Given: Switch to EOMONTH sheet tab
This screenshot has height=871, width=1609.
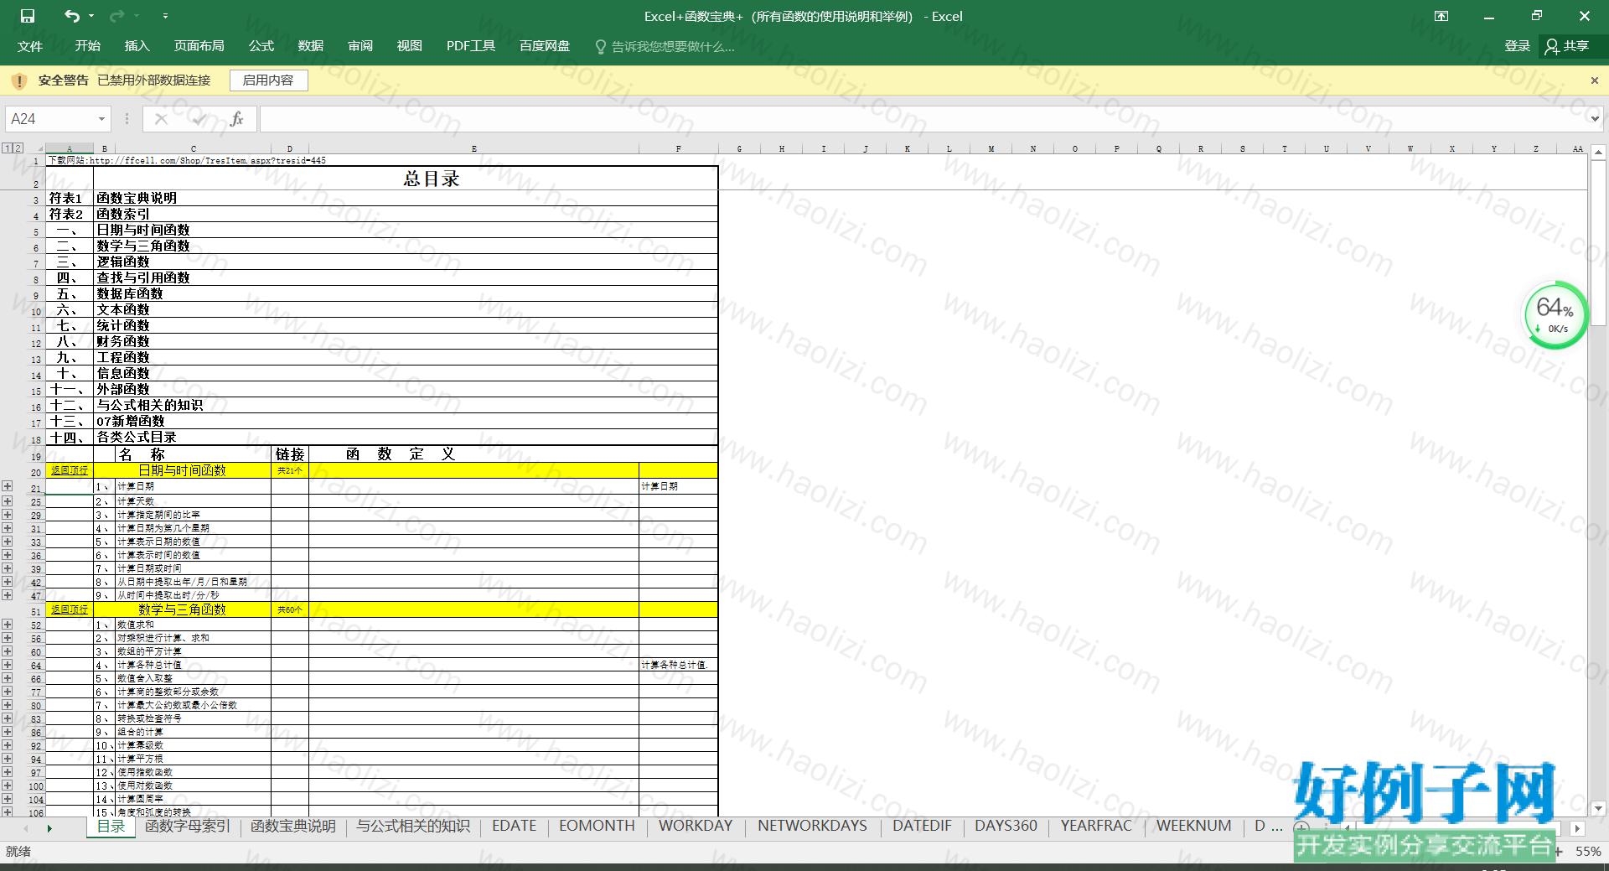Looking at the screenshot, I should tap(598, 827).
